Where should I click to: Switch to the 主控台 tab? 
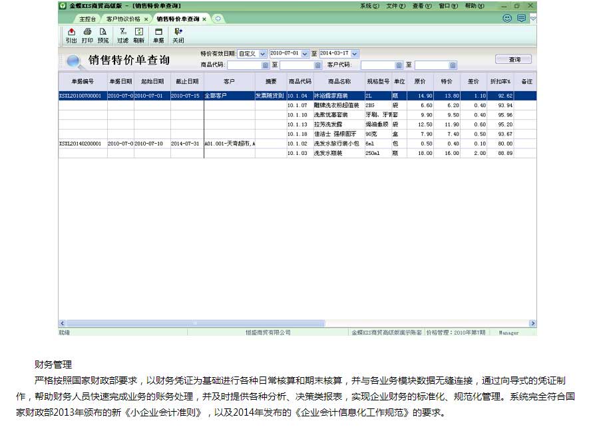[88, 19]
